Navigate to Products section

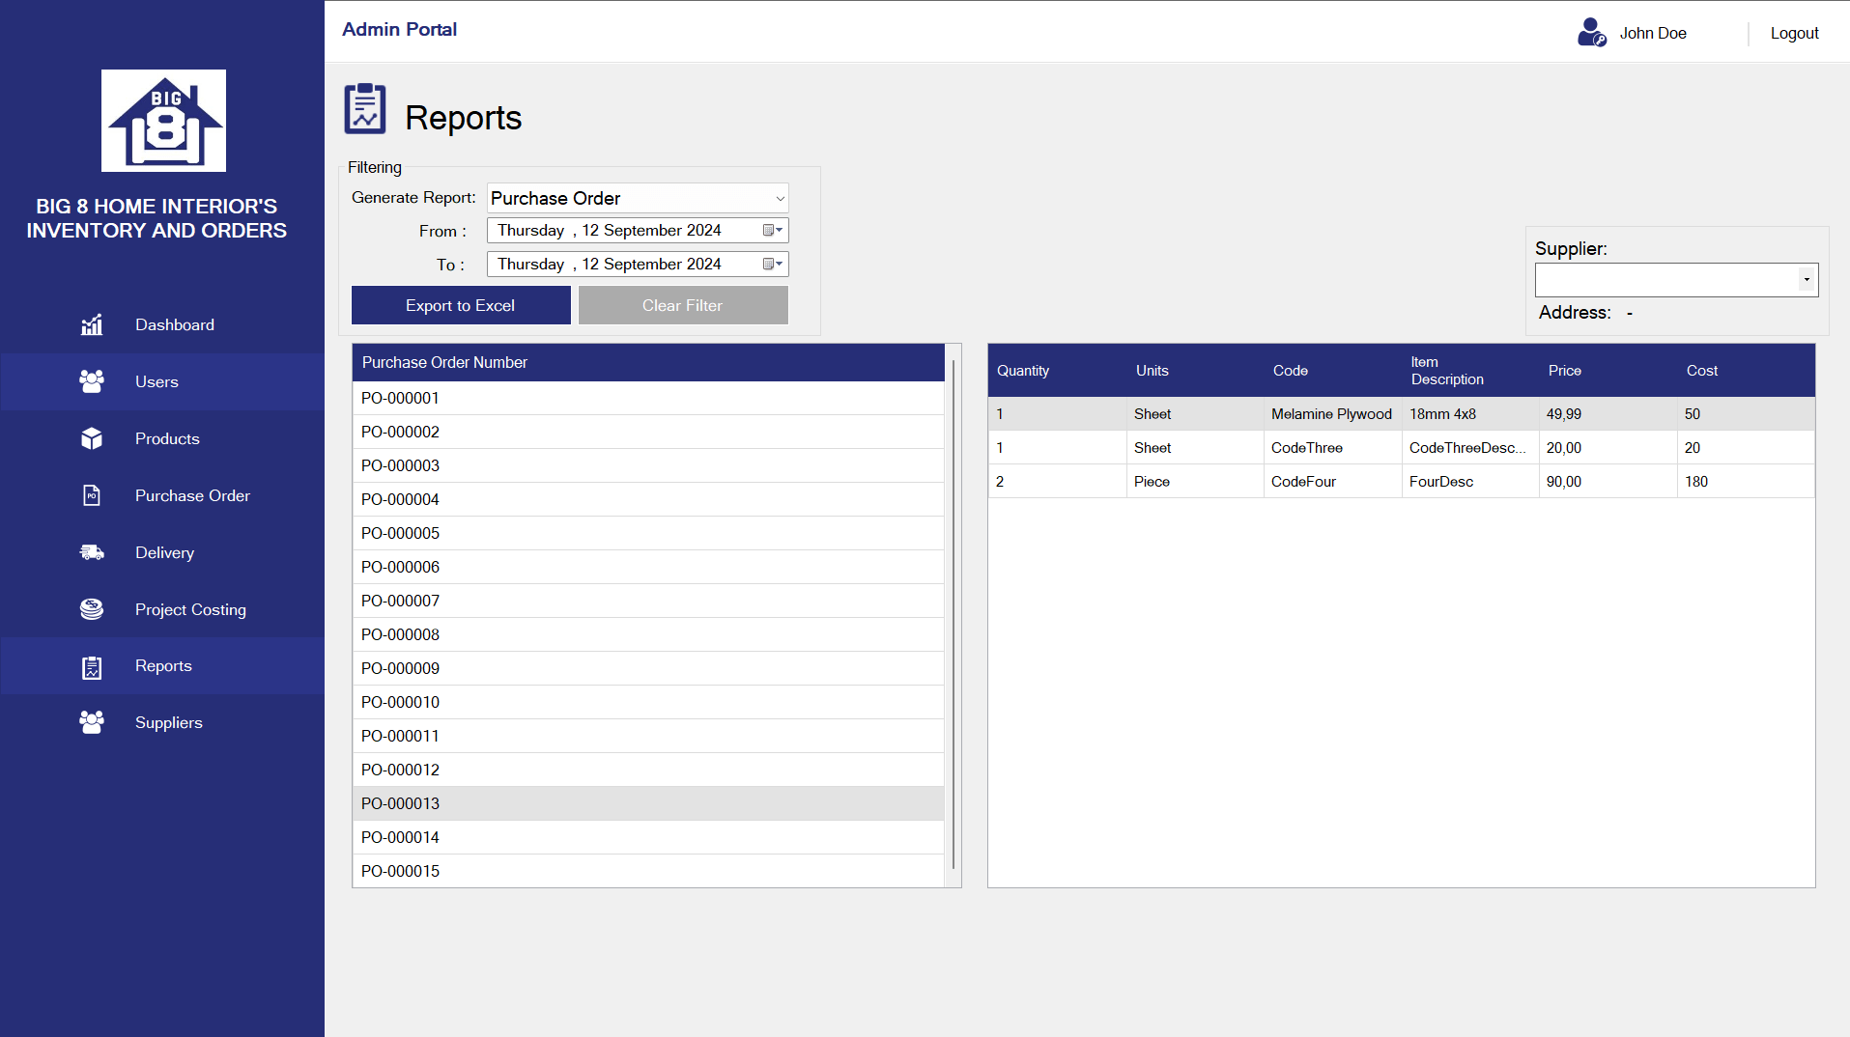coord(162,438)
